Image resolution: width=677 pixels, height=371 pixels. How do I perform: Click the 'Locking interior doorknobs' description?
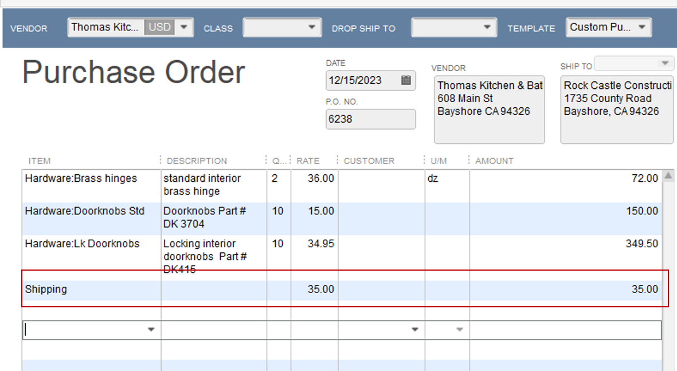tap(205, 256)
